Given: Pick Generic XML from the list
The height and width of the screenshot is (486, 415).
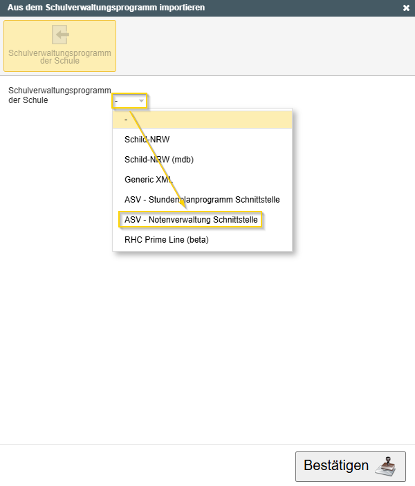Looking at the screenshot, I should (x=148, y=179).
